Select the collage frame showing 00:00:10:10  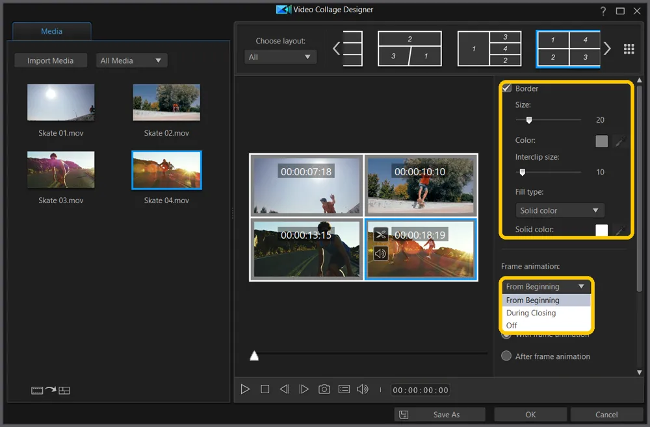click(421, 185)
